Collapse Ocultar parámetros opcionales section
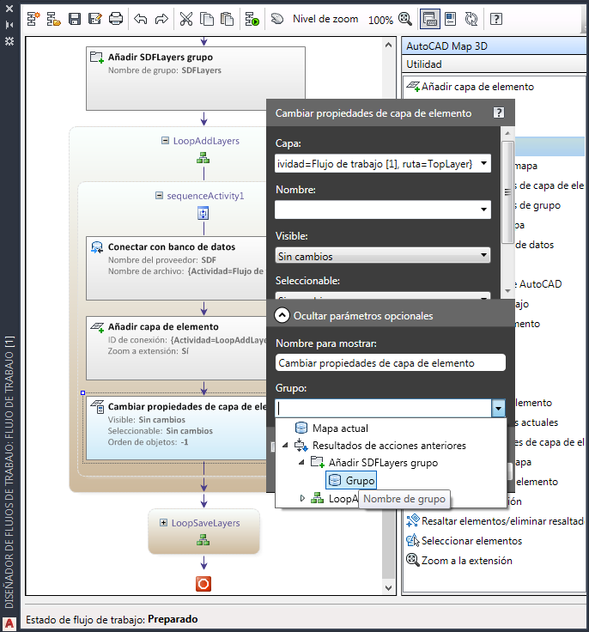The width and height of the screenshot is (589, 632). point(282,315)
